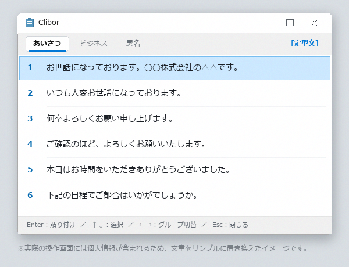
Task: Pick phrase ご確認のほど、よろしくお願いいたします。
Action: point(174,144)
